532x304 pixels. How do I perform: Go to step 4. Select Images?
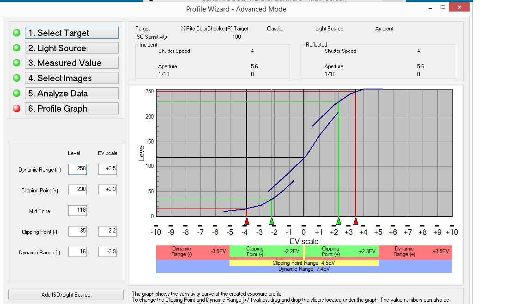tap(72, 78)
